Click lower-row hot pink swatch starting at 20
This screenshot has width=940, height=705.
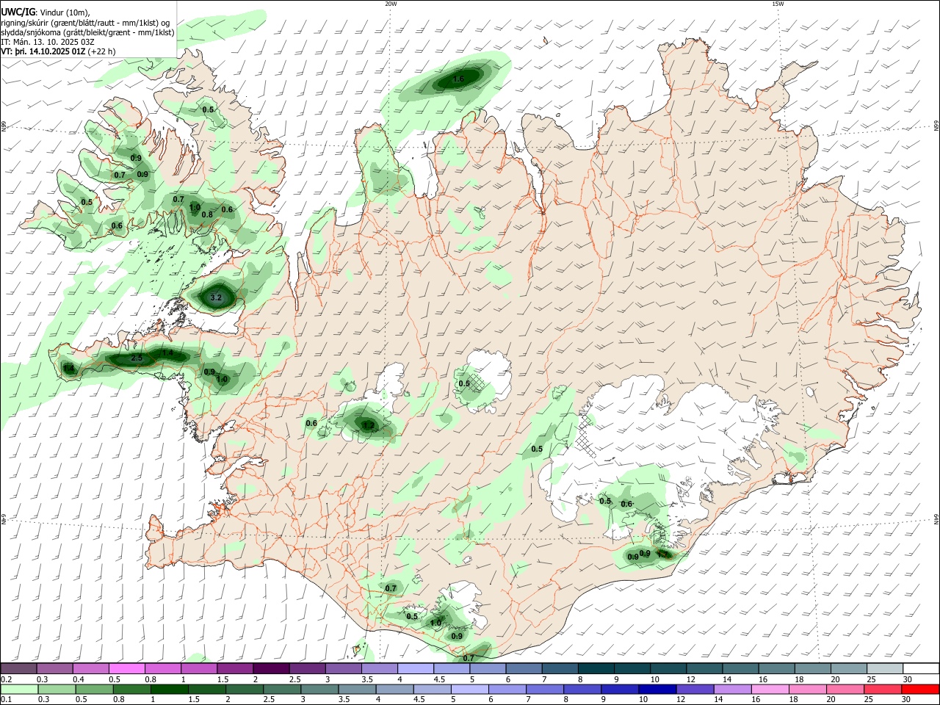click(845, 689)
